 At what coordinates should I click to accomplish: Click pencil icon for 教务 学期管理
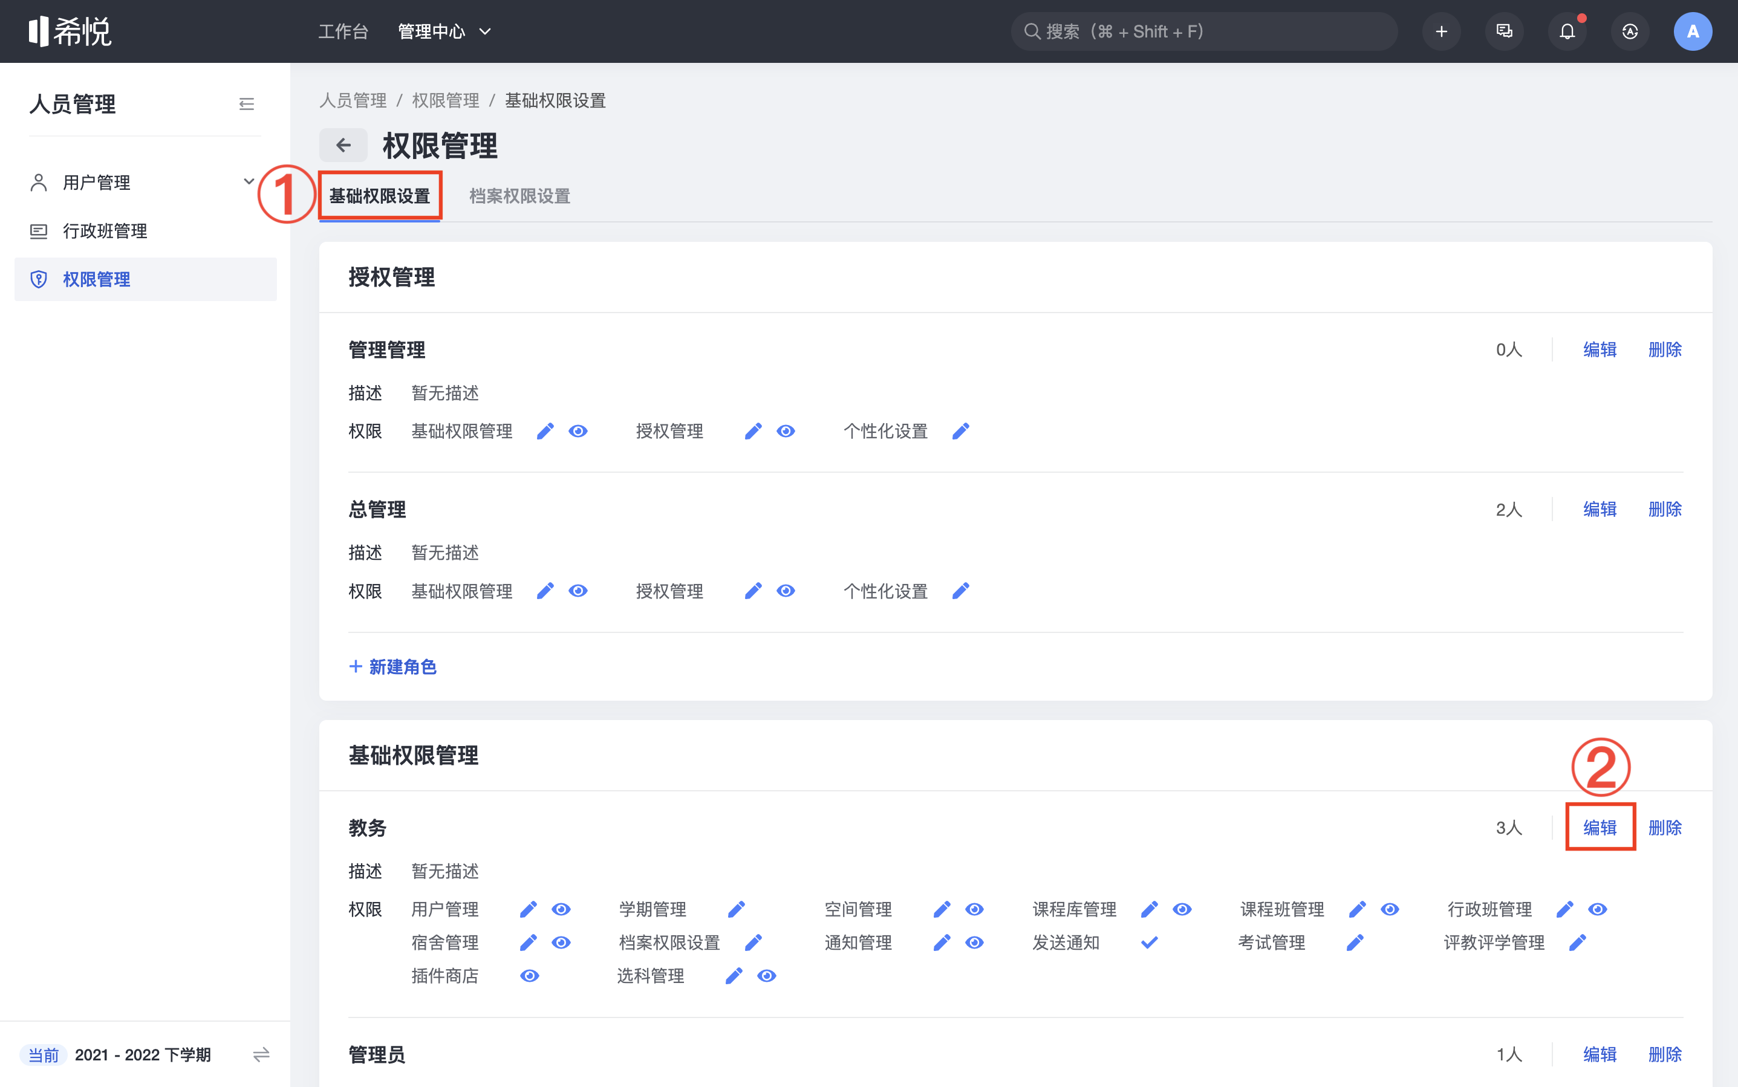click(735, 909)
